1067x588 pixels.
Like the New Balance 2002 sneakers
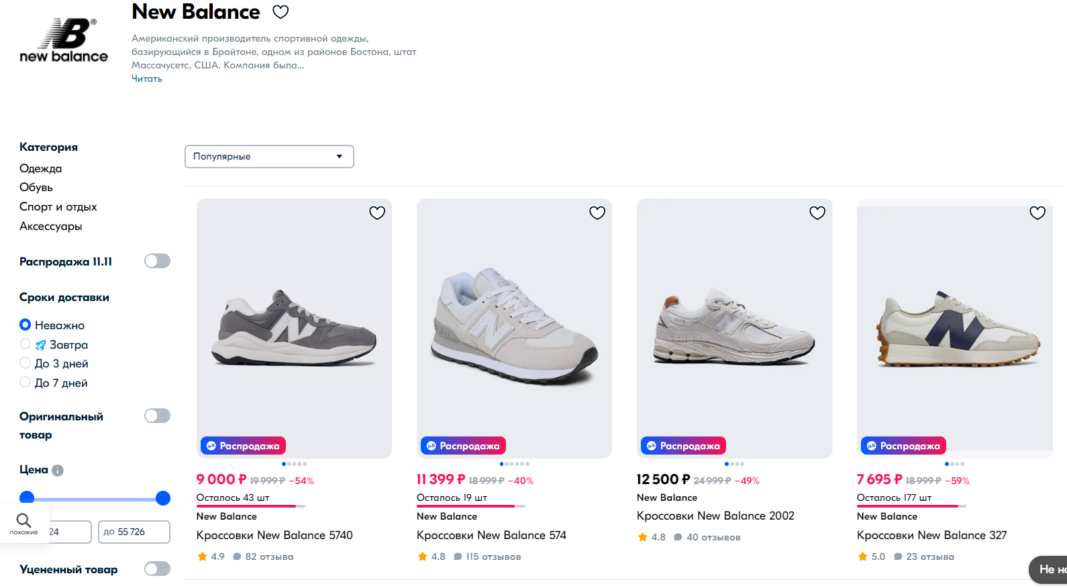tap(817, 213)
